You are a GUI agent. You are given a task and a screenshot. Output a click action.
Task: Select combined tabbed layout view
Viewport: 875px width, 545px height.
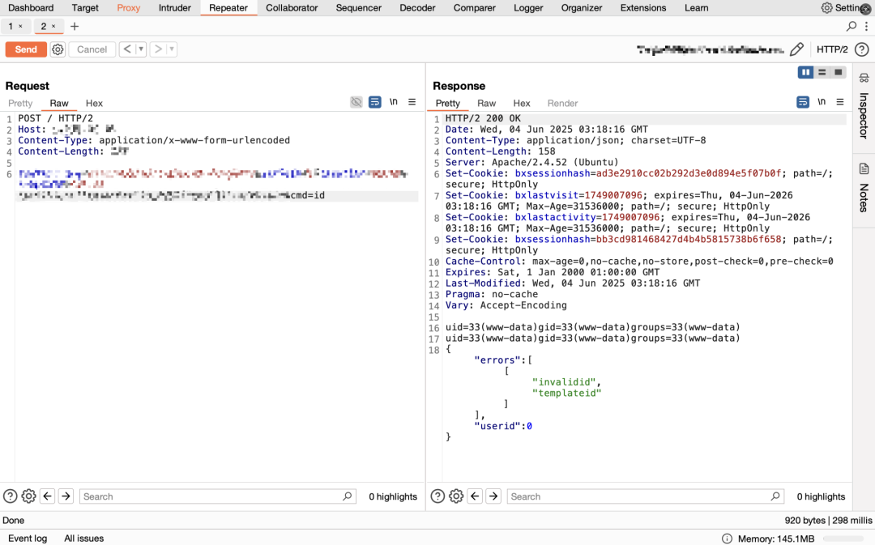pyautogui.click(x=839, y=73)
